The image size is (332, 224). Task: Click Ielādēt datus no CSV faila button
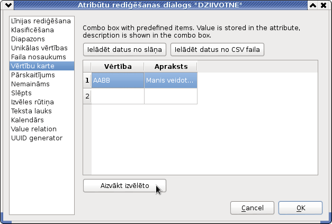[217, 50]
